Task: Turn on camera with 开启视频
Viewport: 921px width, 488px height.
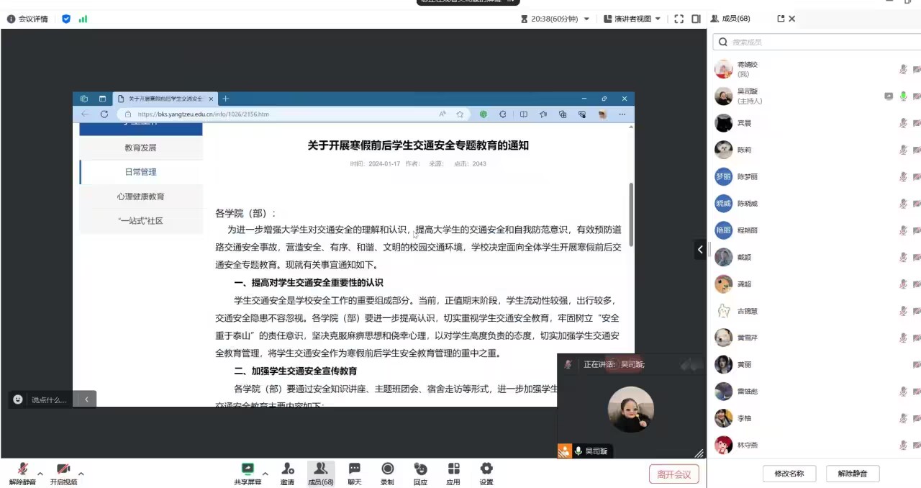Action: click(x=63, y=470)
